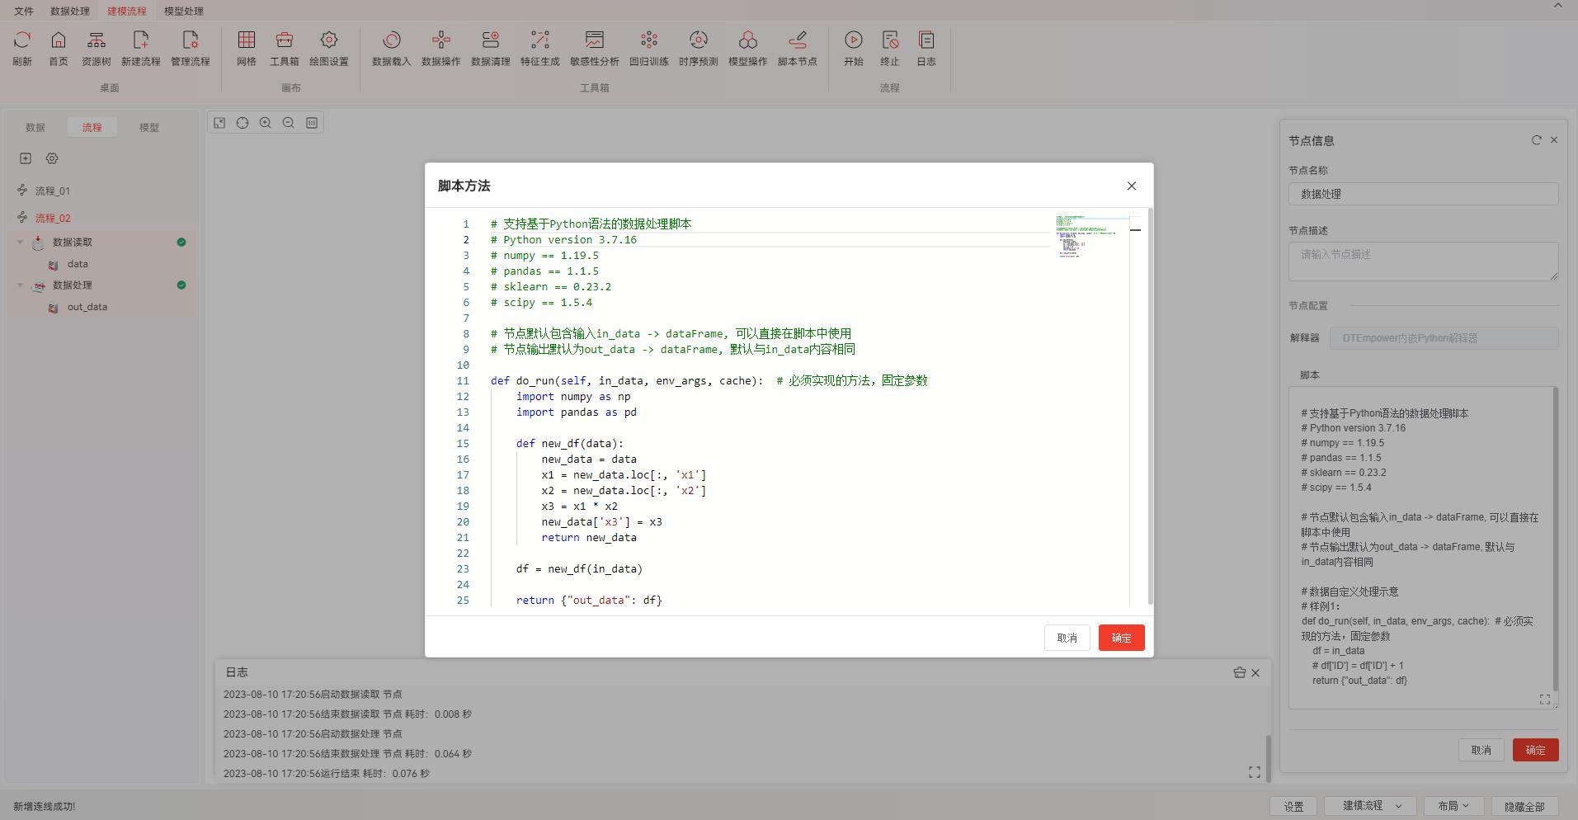Collapse the 数据读取 tree node
Image resolution: width=1578 pixels, height=820 pixels.
click(21, 243)
